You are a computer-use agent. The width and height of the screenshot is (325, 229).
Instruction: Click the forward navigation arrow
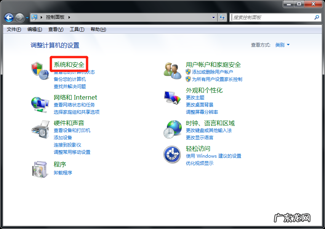coord(19,18)
